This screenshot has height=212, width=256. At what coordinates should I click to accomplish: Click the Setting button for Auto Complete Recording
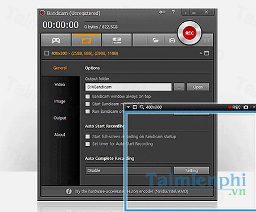(192, 171)
